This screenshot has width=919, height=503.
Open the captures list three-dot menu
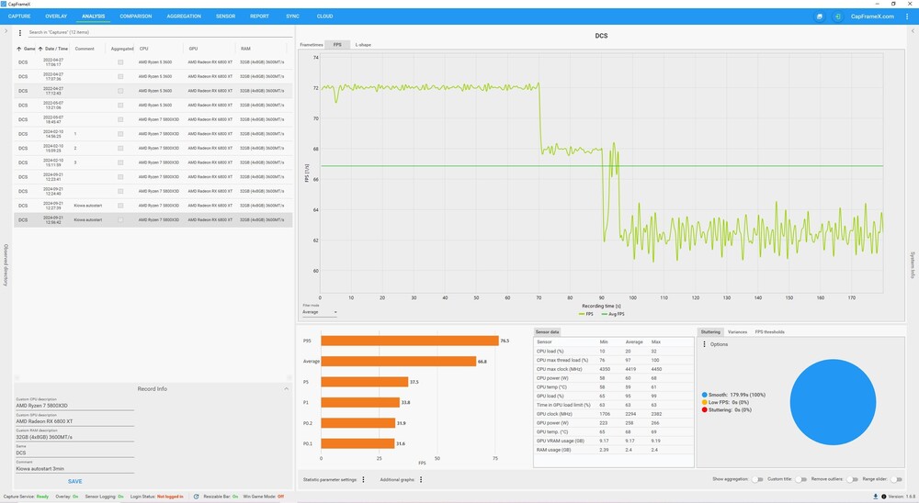point(20,33)
